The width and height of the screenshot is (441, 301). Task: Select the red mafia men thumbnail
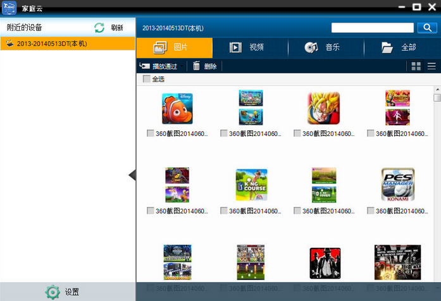point(325,263)
